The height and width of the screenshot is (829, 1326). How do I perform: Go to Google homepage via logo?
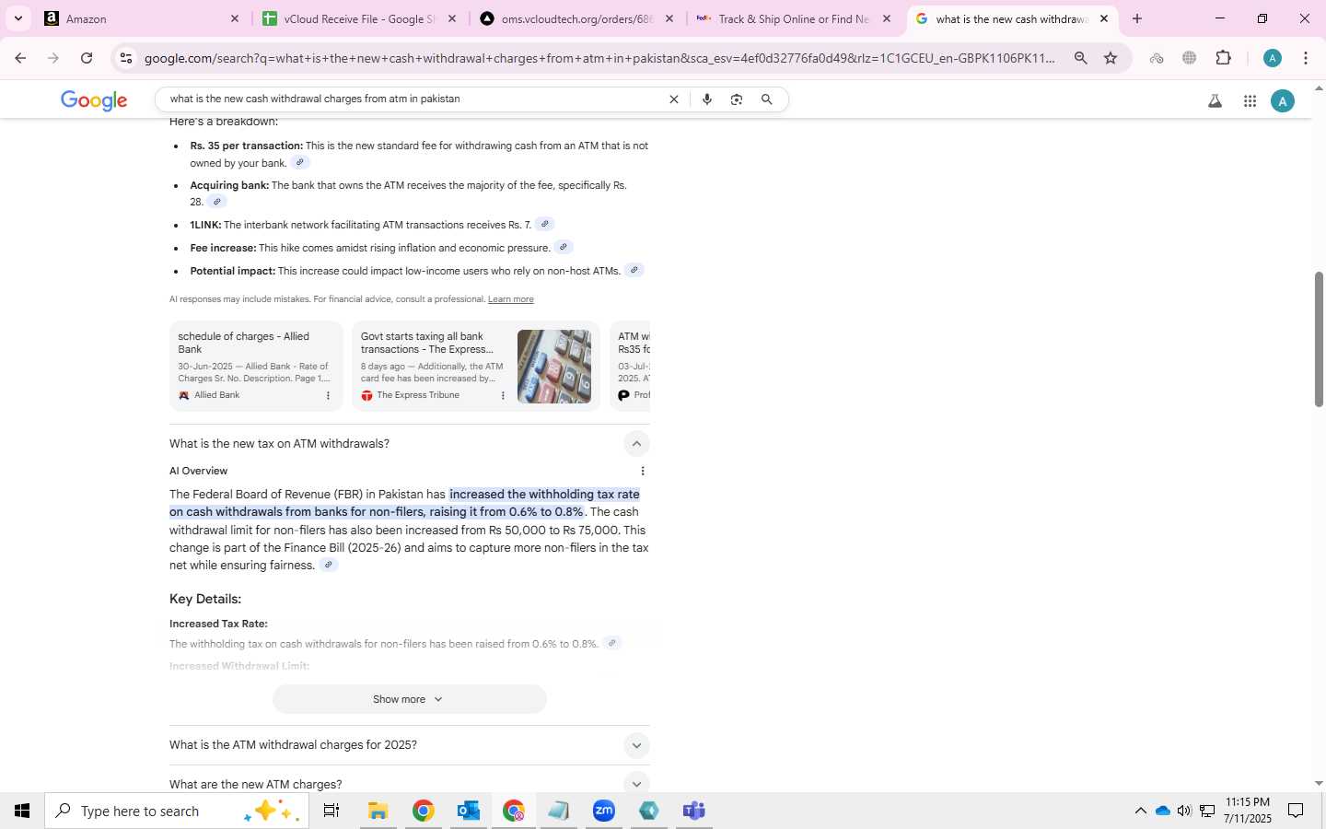pos(94,100)
